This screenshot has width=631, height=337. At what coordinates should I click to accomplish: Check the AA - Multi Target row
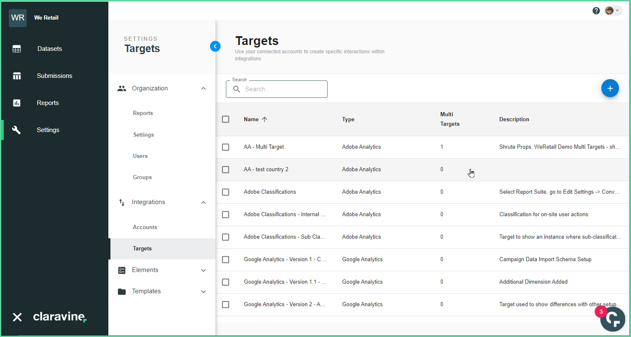click(225, 147)
